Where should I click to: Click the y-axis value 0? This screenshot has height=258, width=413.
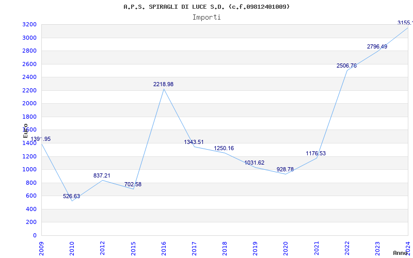pyautogui.click(x=35, y=236)
